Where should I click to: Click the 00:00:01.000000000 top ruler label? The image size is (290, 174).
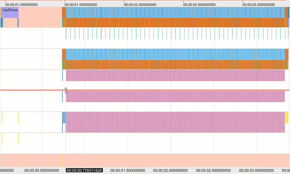coord(21,5)
